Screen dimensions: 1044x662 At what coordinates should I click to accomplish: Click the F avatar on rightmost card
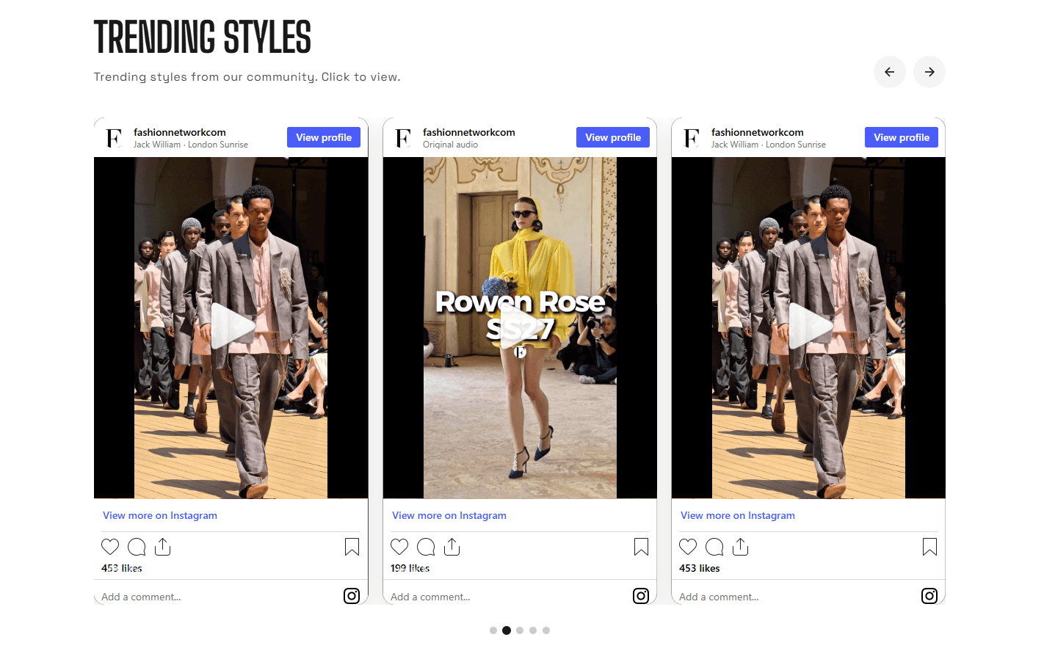click(692, 138)
